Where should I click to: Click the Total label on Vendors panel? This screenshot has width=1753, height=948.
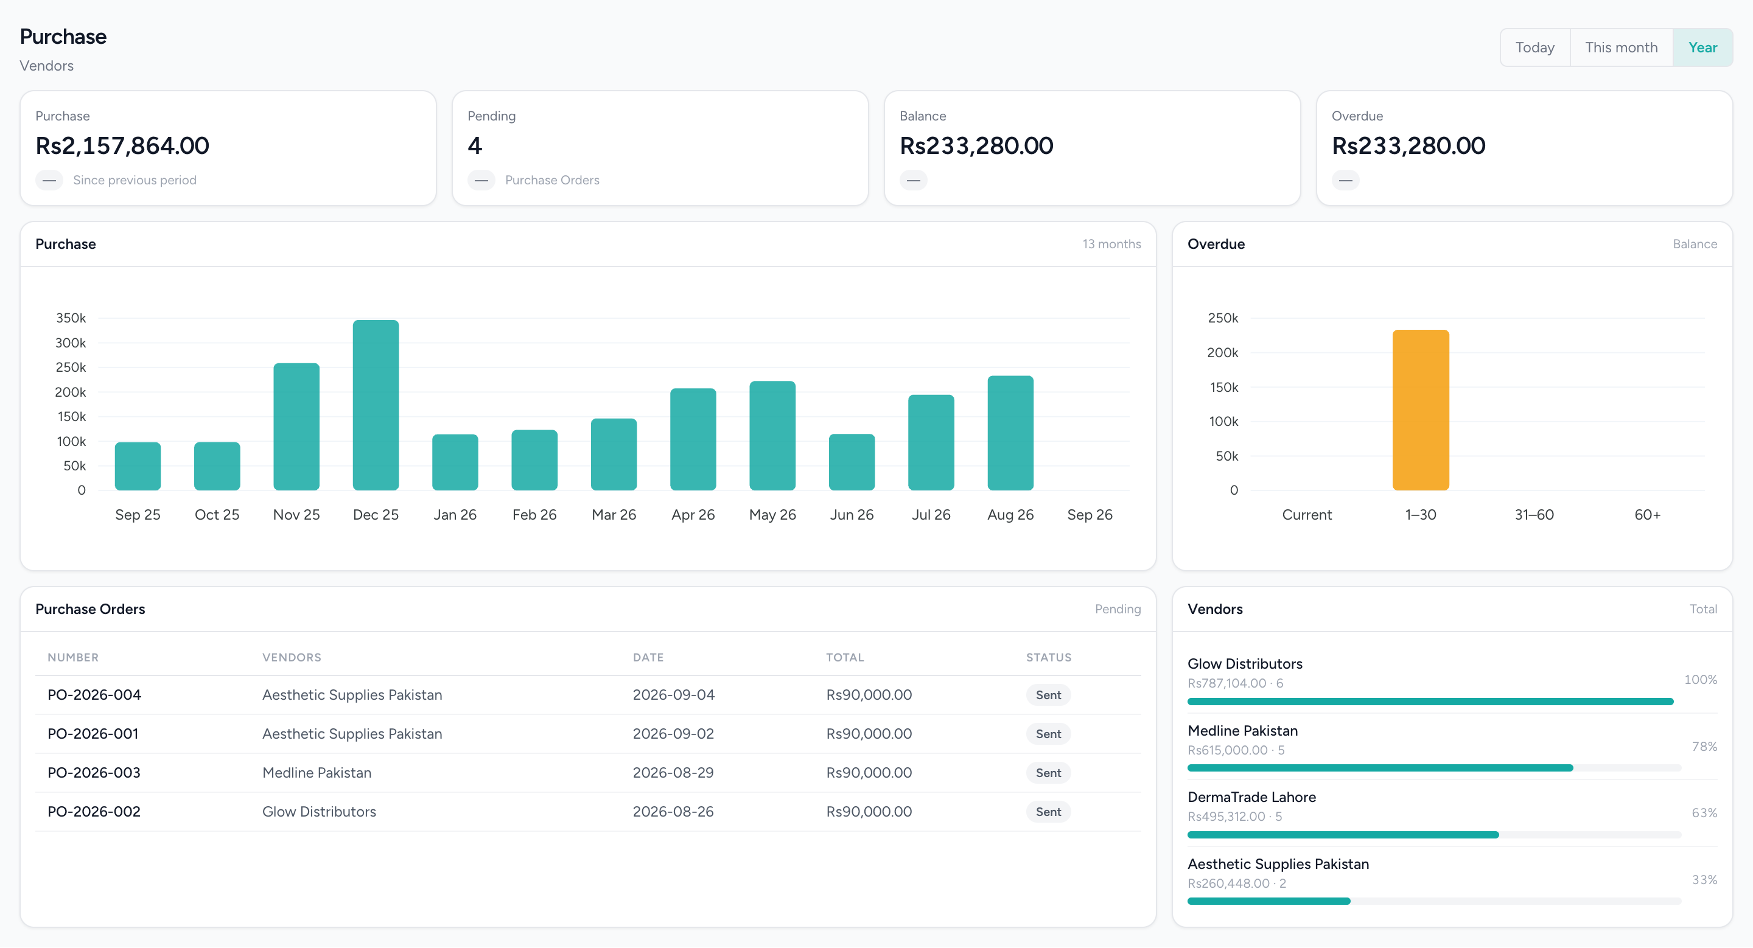[x=1702, y=609]
